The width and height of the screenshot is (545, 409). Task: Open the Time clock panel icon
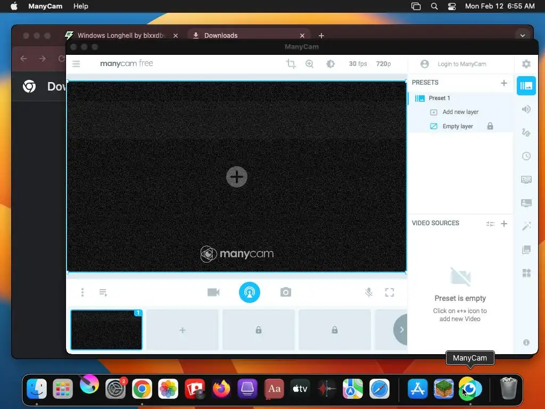click(526, 156)
